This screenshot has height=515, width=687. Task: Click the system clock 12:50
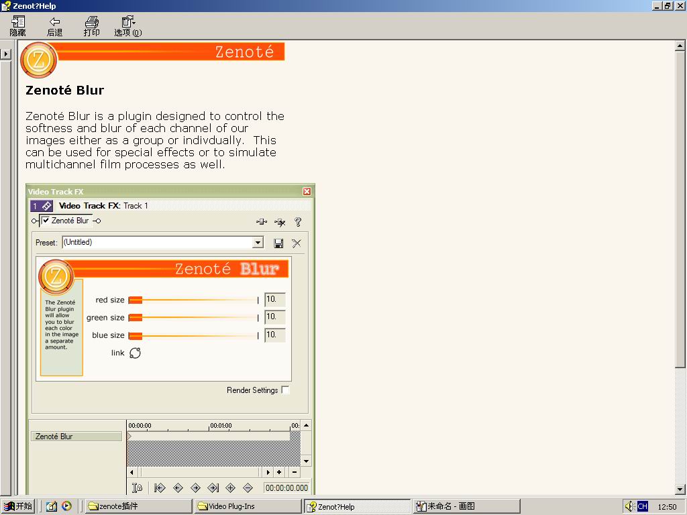667,507
